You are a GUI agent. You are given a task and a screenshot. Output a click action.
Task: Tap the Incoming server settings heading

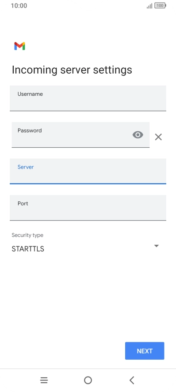coord(72,70)
